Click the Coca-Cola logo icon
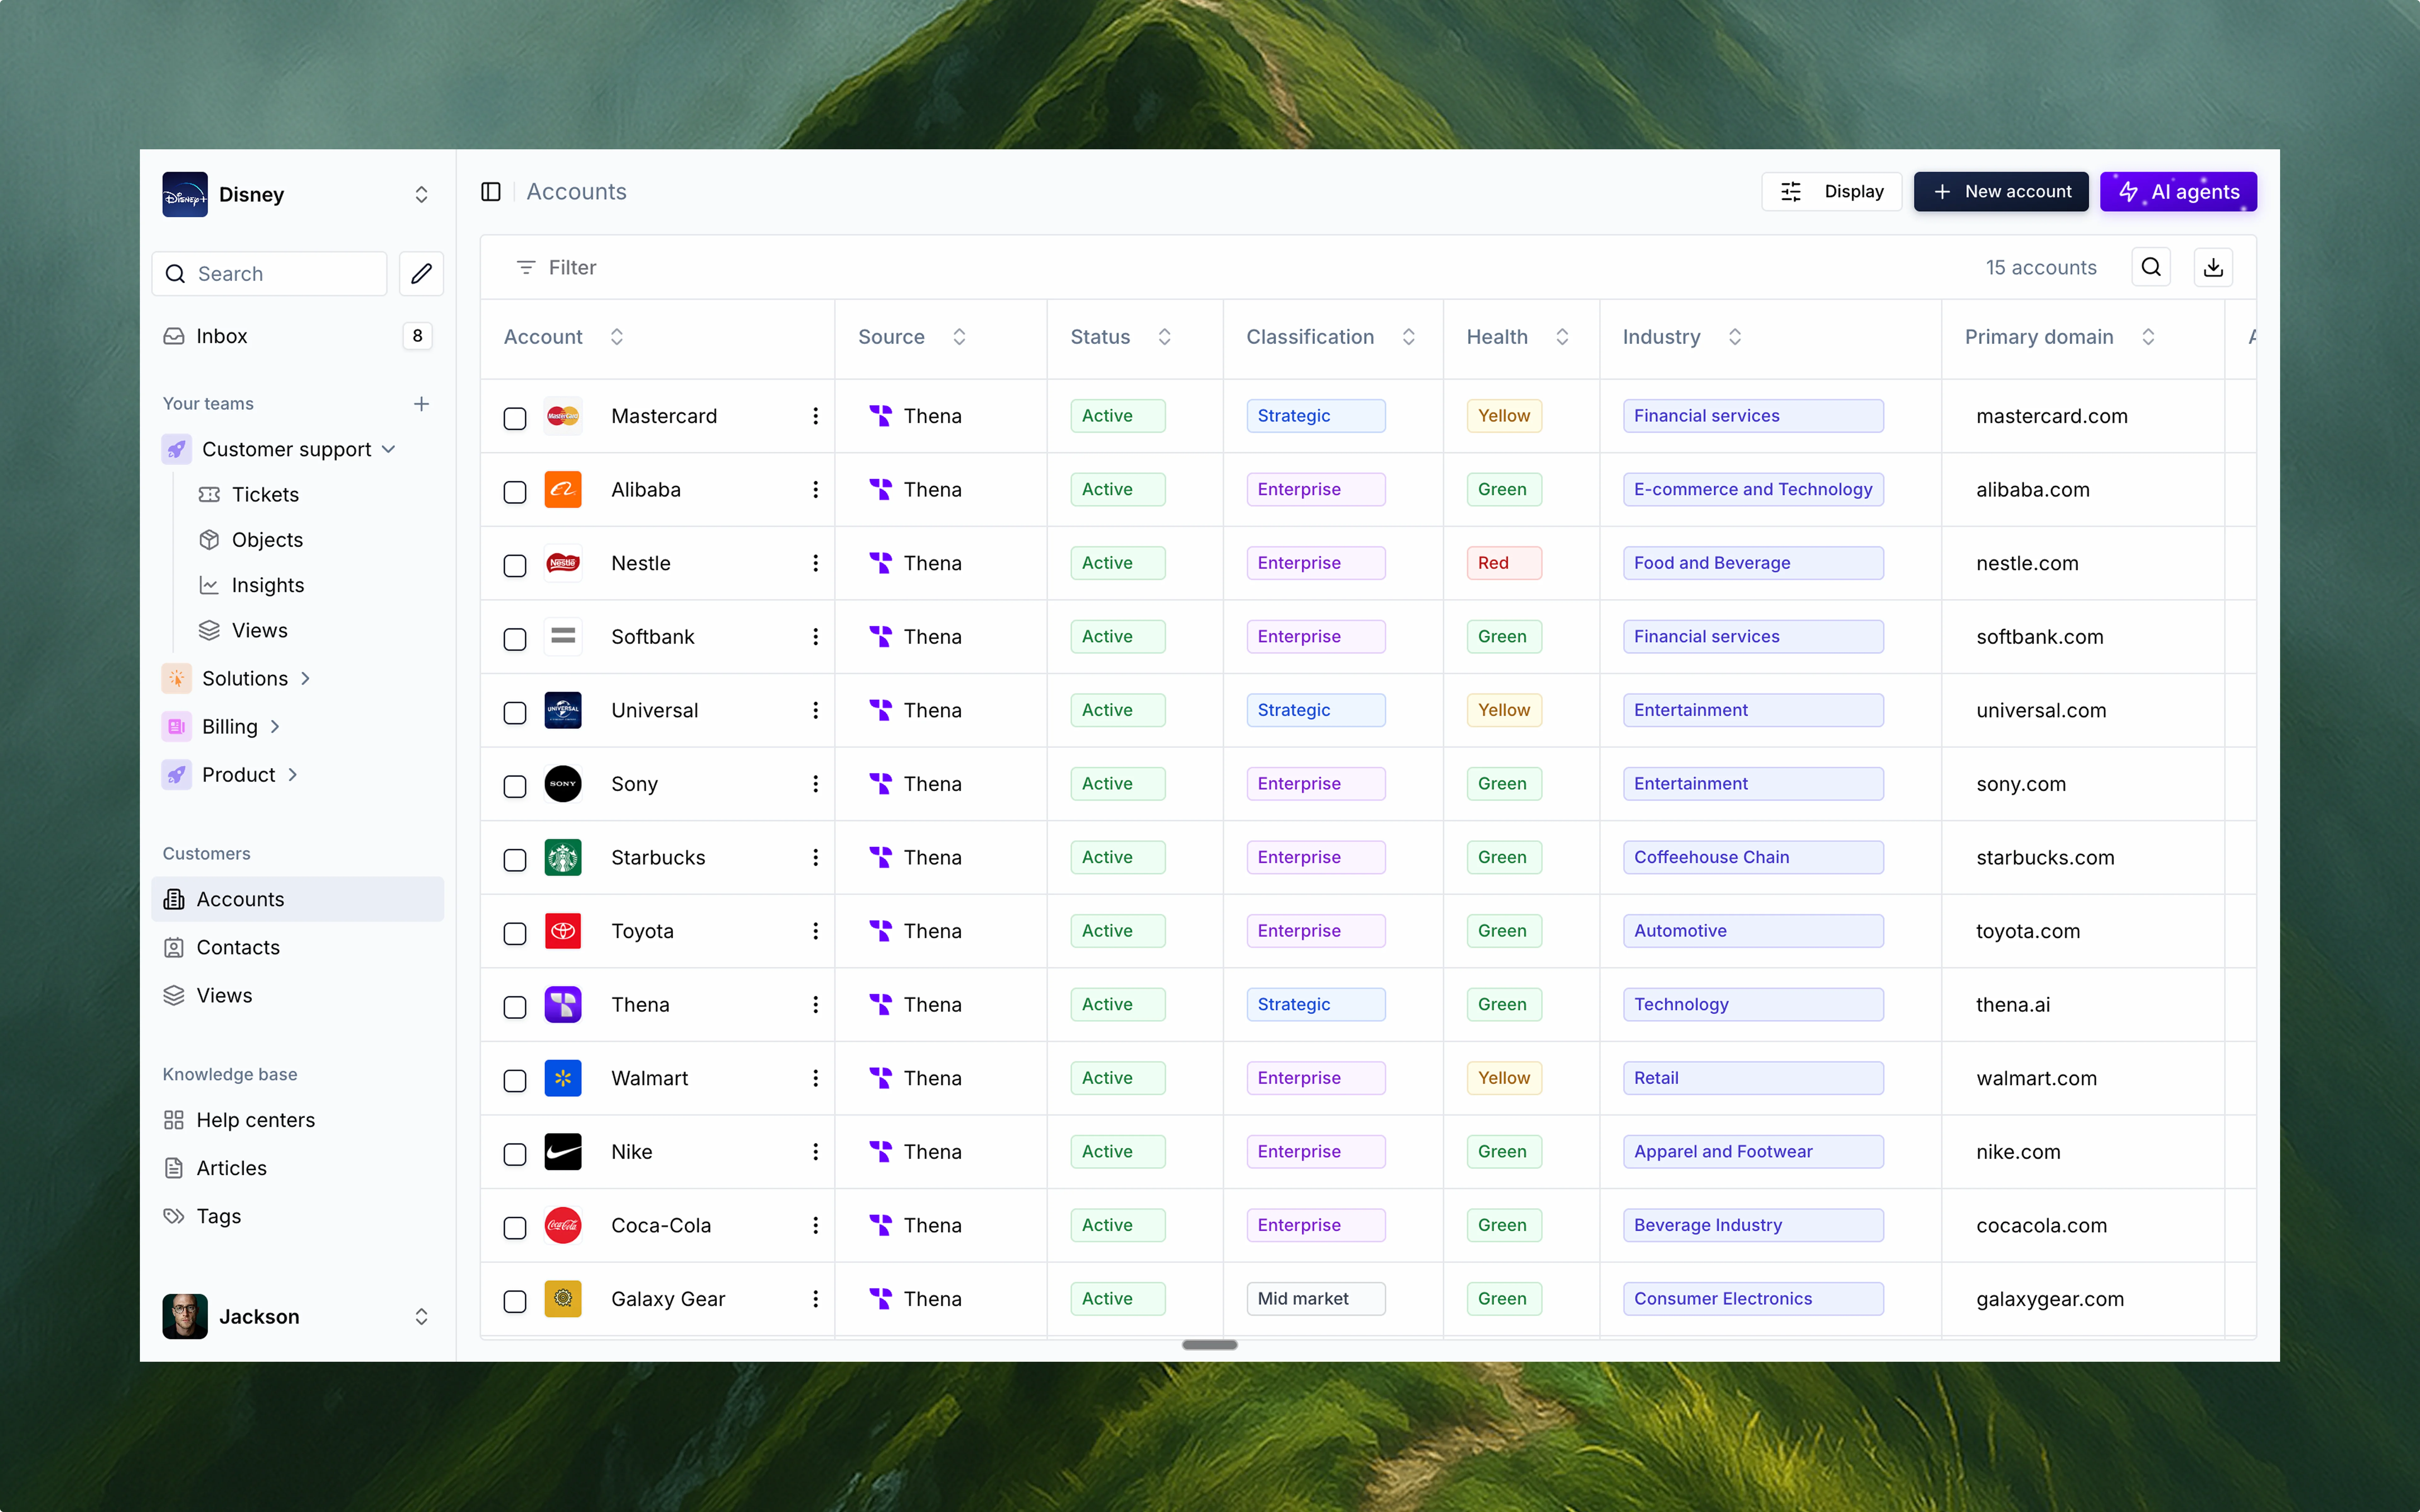The image size is (2420, 1512). (563, 1225)
